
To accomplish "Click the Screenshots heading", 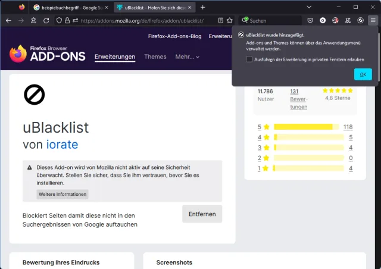I will point(174,262).
